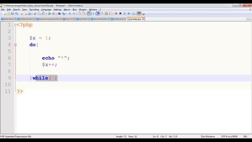Image resolution: width=252 pixels, height=142 pixels.
Task: Open the Macro menu
Action: tap(67, 9)
